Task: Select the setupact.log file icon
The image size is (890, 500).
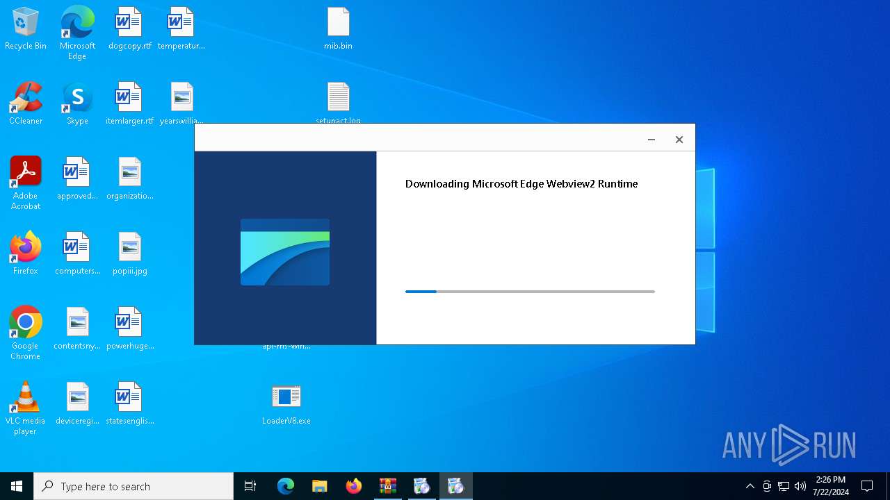Action: click(x=338, y=103)
